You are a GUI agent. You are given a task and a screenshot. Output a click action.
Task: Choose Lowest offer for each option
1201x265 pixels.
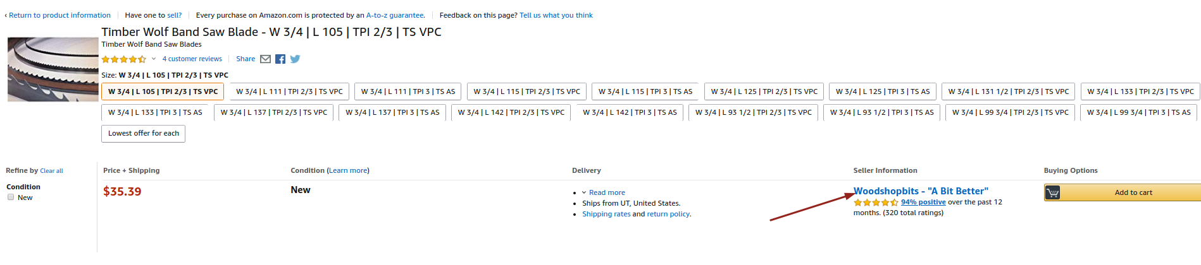click(144, 134)
